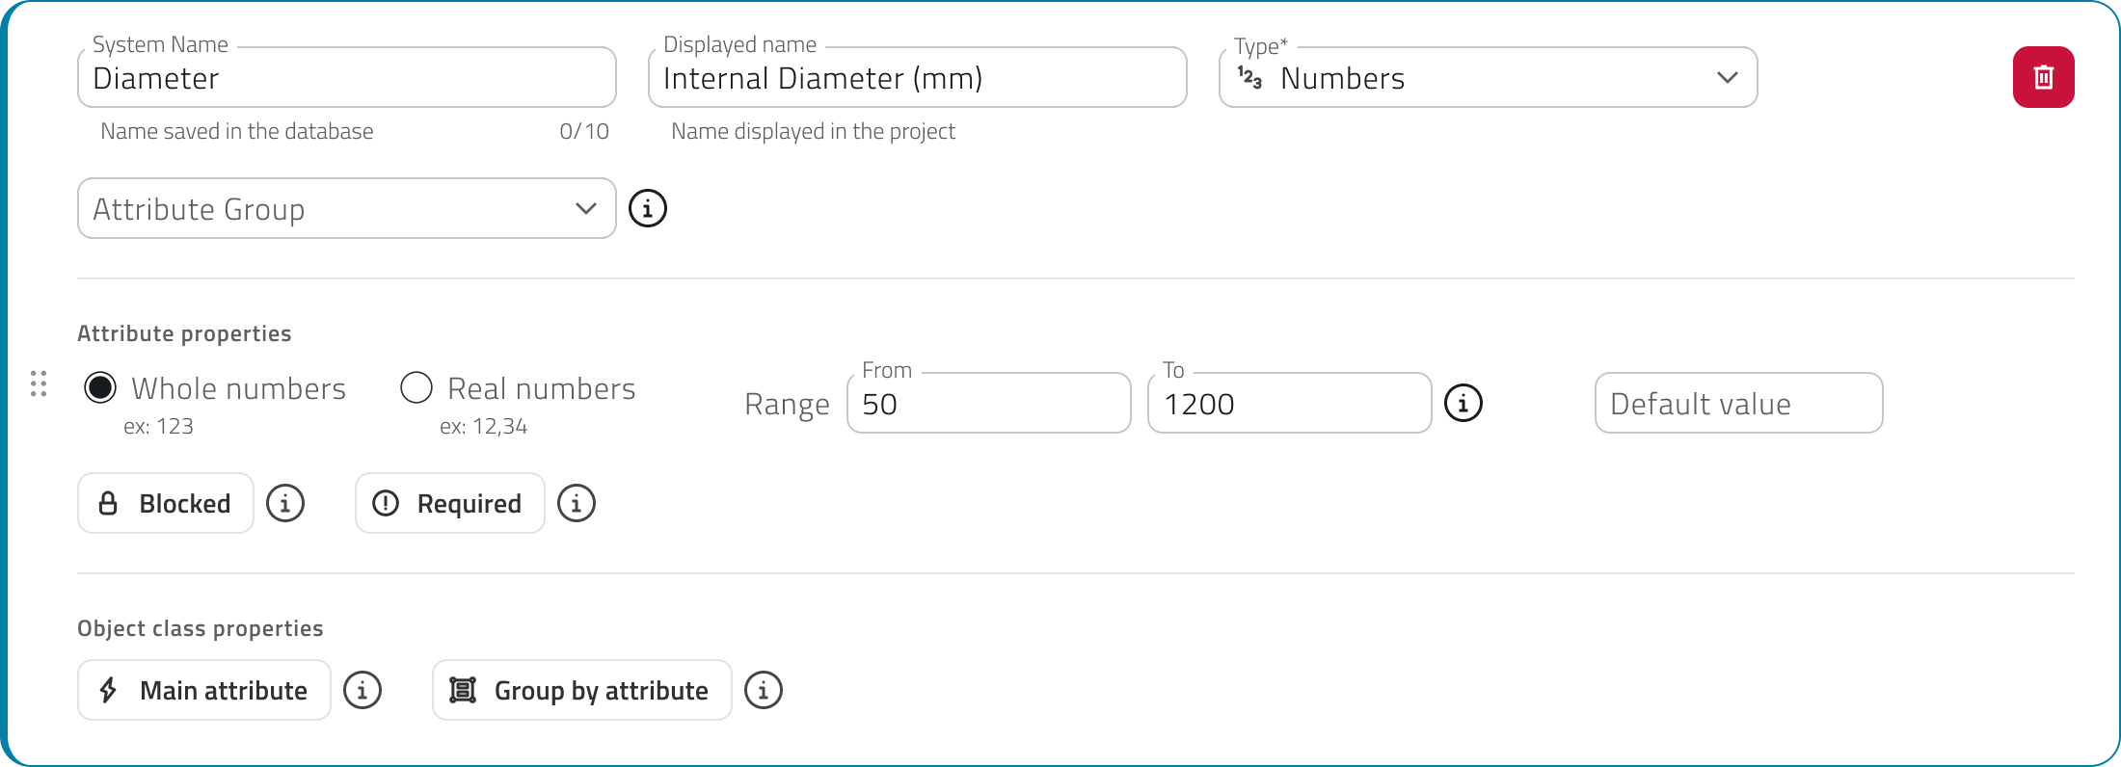This screenshot has height=767, width=2121.
Task: Enable the Required attribute property
Action: [449, 503]
